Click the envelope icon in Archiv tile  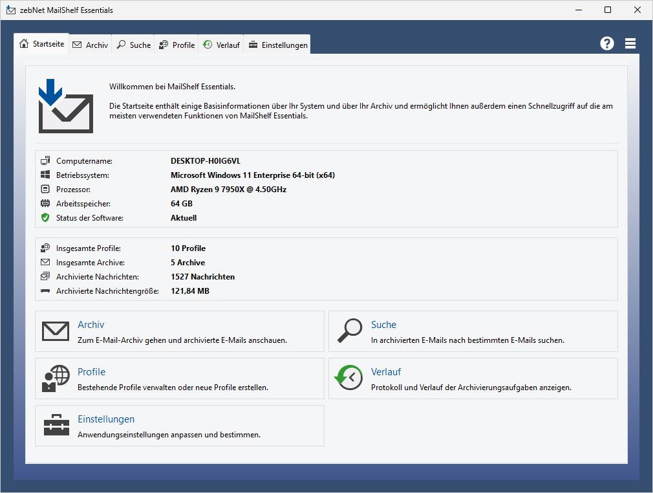[56, 331]
